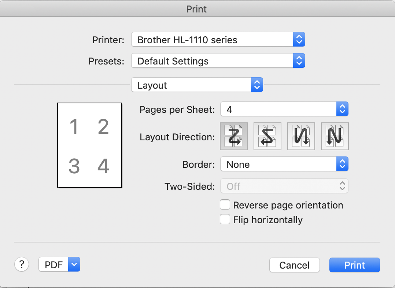This screenshot has height=288, width=395.
Task: Open the Layout options section menu
Action: coord(197,85)
